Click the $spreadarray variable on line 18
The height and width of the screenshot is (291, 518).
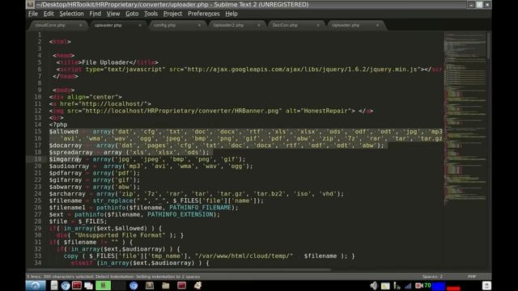coord(71,153)
